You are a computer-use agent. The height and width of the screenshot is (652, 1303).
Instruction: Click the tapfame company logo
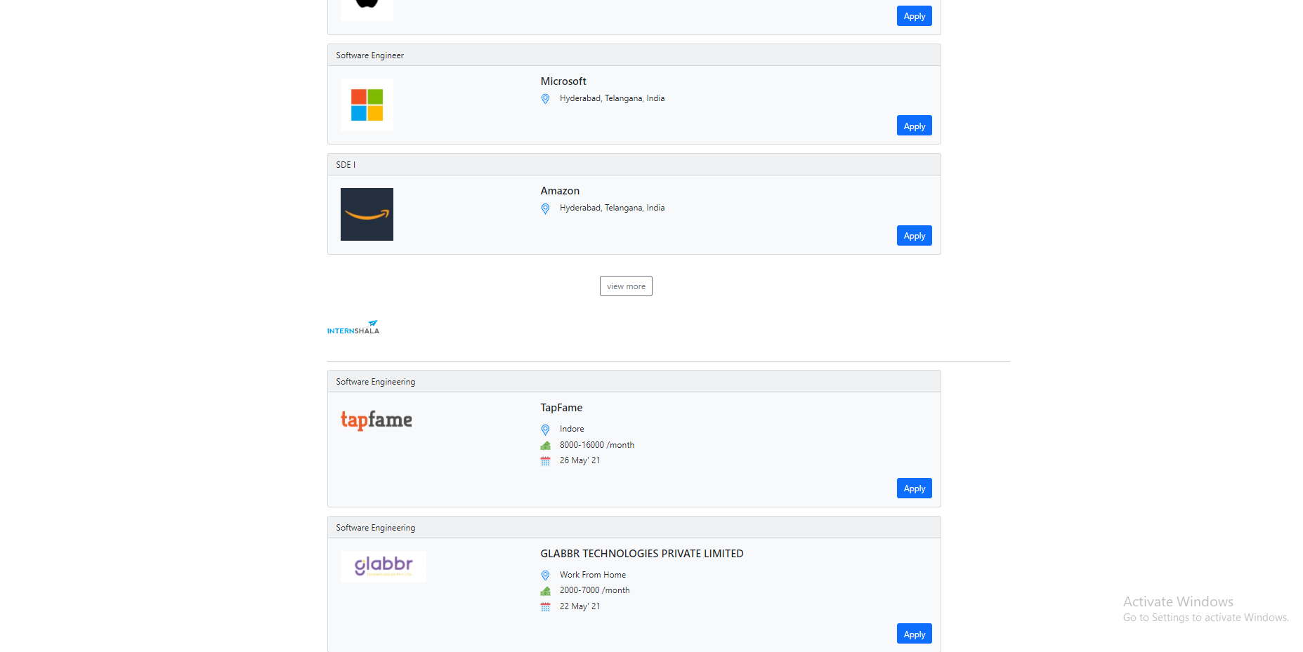coord(377,420)
